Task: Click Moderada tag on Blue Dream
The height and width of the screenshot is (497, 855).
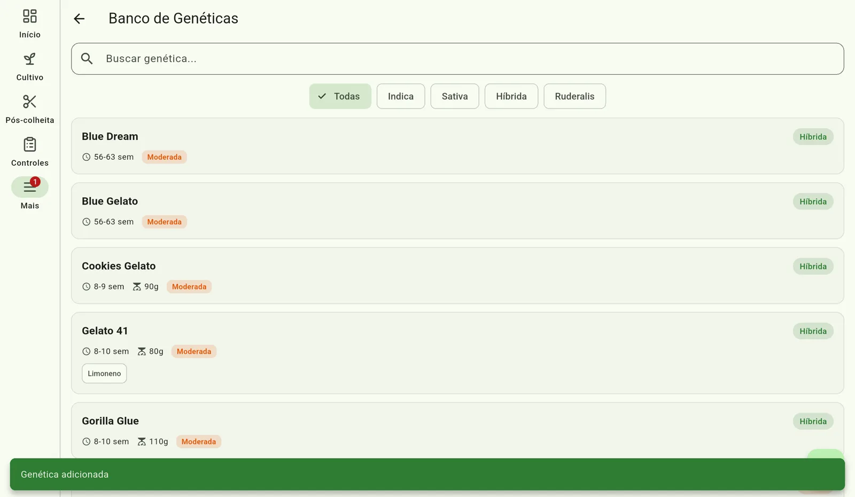Action: (x=164, y=157)
